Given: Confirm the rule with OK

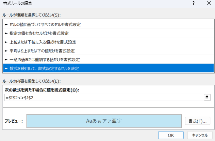Looking at the screenshot, I should tap(171, 135).
